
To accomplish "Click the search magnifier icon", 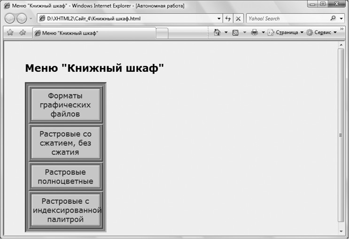I will click(x=334, y=19).
